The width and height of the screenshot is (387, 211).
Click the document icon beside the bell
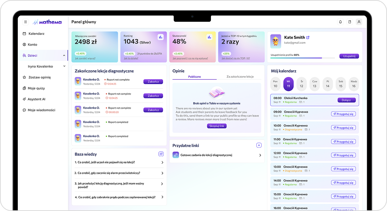[x=350, y=22]
